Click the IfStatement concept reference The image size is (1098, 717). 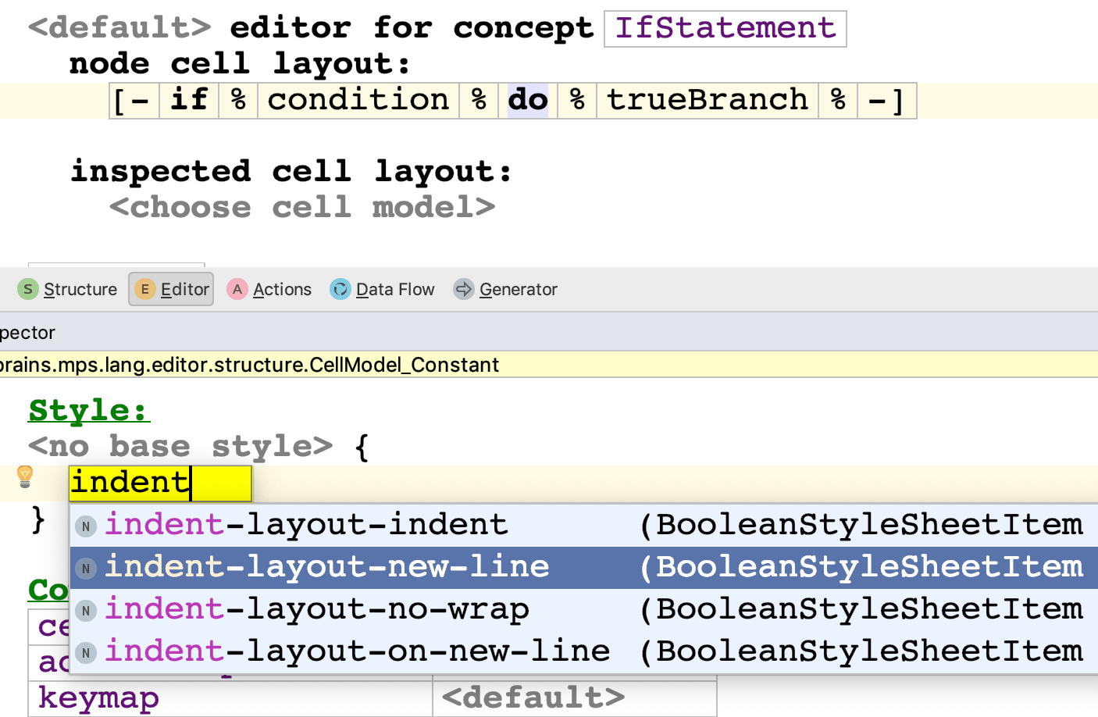click(725, 29)
